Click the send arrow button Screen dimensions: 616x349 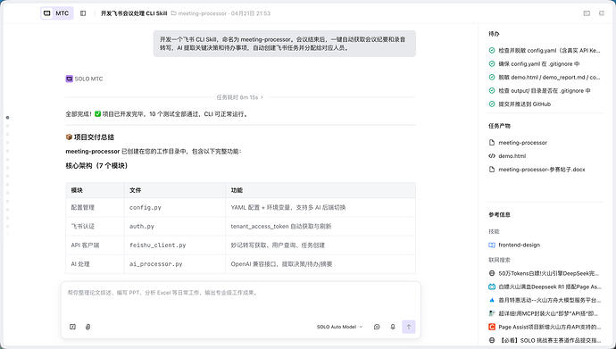point(409,327)
